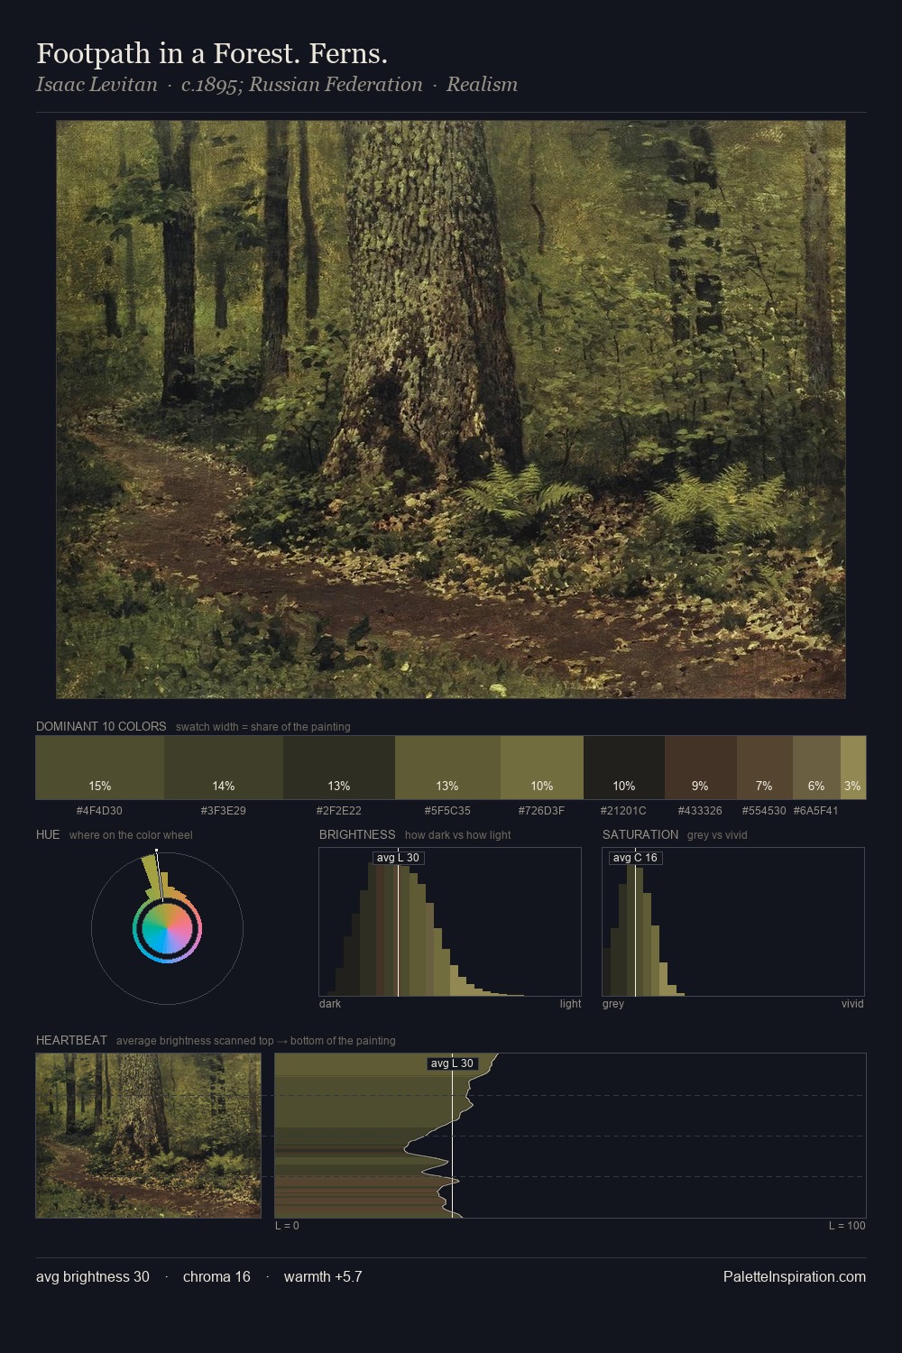Click the 'L = 0' heartbeat axis label
The image size is (902, 1353).
tap(287, 1226)
